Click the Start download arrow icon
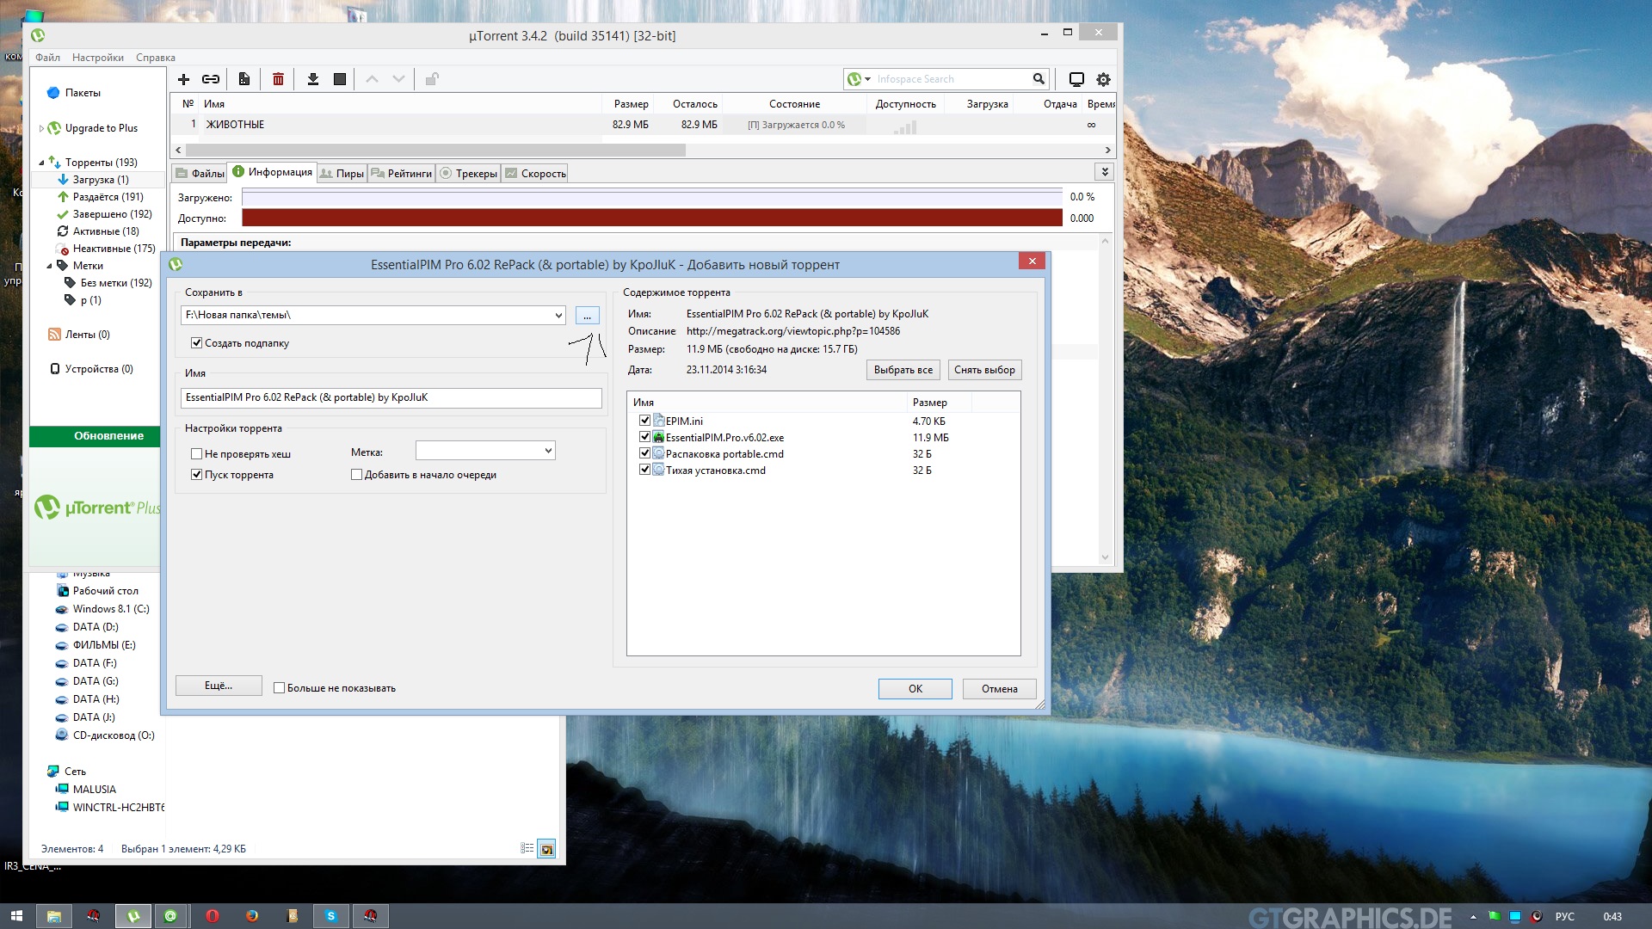1652x929 pixels. click(313, 79)
